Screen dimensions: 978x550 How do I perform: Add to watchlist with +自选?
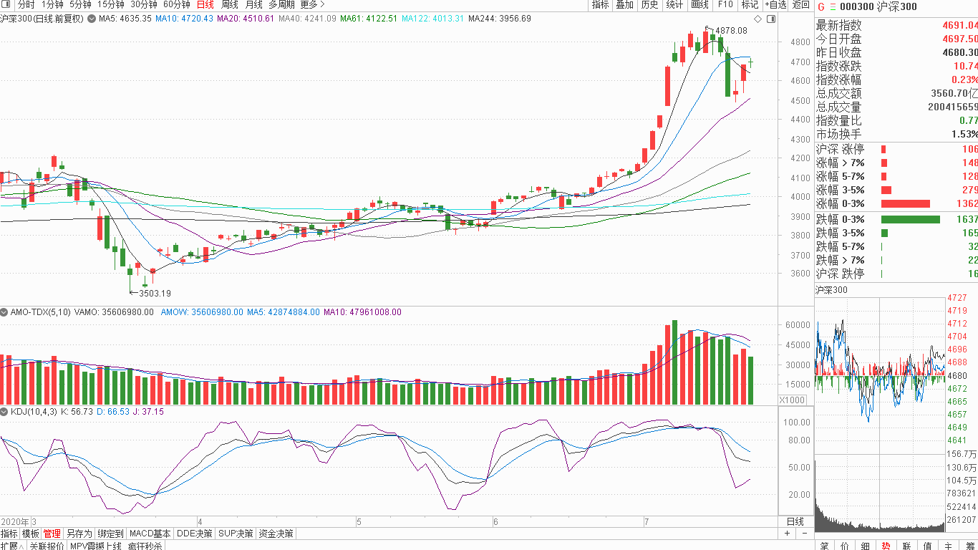pos(775,5)
